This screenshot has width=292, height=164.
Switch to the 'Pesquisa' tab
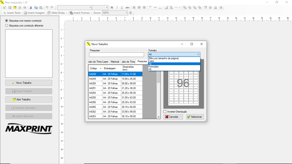tap(142, 61)
